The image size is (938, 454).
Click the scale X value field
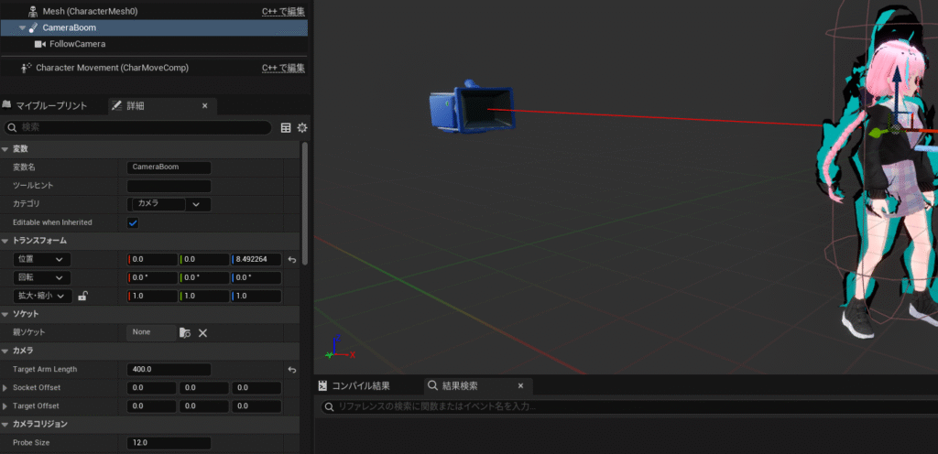[x=153, y=297]
